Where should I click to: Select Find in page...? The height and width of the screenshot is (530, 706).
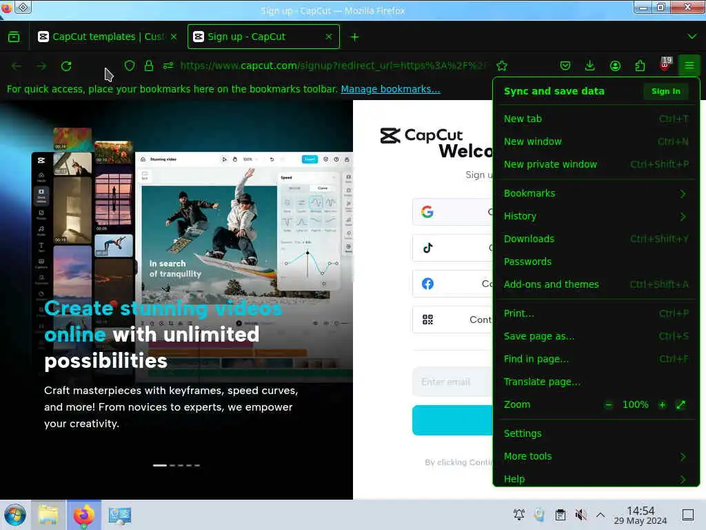click(x=596, y=359)
